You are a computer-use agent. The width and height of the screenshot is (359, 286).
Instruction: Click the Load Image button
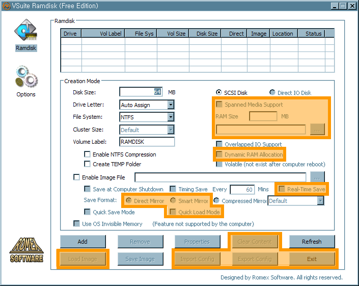coord(83,259)
